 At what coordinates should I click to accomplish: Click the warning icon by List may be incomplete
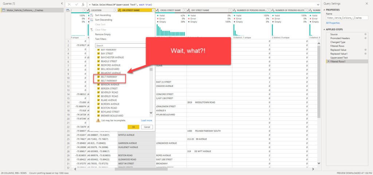(x=98, y=120)
